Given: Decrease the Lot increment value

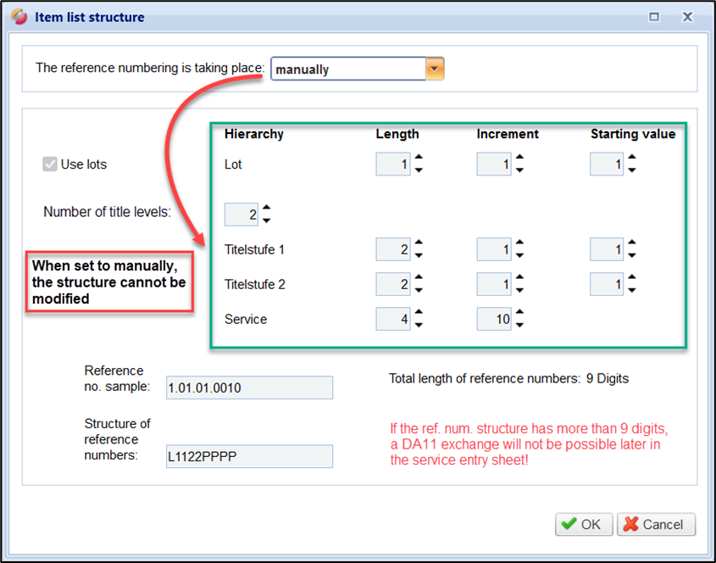Looking at the screenshot, I should coord(519,170).
